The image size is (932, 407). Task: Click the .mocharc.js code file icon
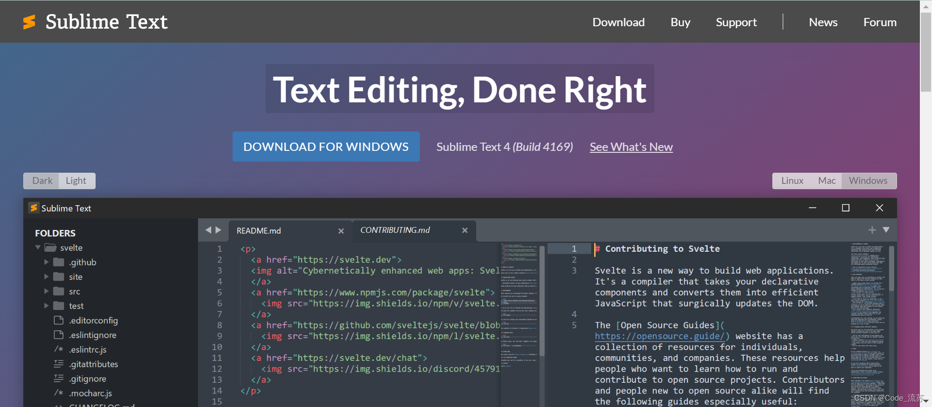59,393
